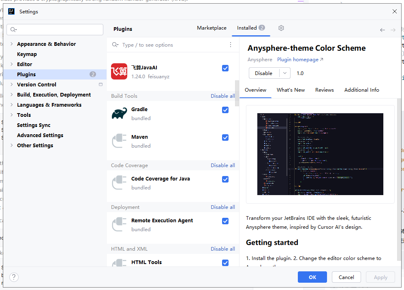The height and width of the screenshot is (290, 404).
Task: Click Disable all for HTML and XML
Action: coord(223,249)
